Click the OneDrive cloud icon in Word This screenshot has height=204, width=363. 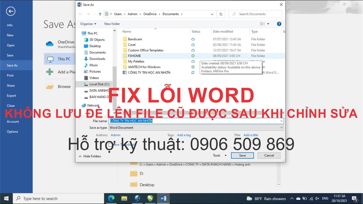(50, 44)
